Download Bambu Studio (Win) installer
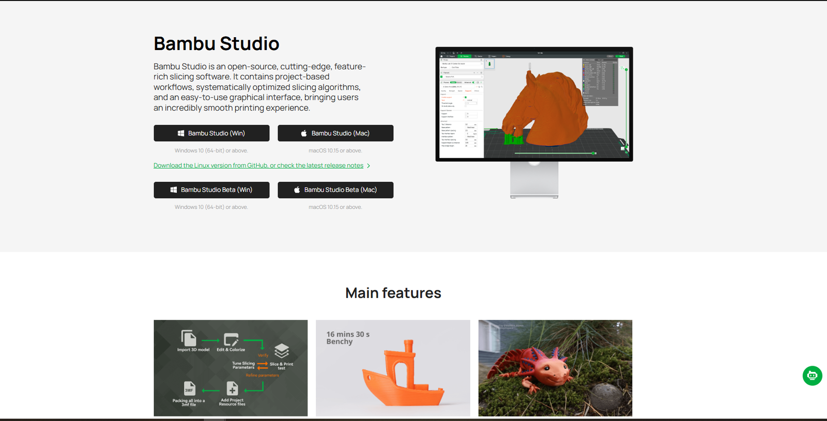Viewport: 827px width, 421px height. pos(211,133)
